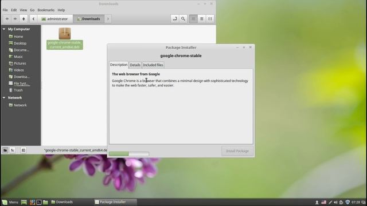This screenshot has width=367, height=206.
Task: Open the Go menu
Action: coord(32,10)
